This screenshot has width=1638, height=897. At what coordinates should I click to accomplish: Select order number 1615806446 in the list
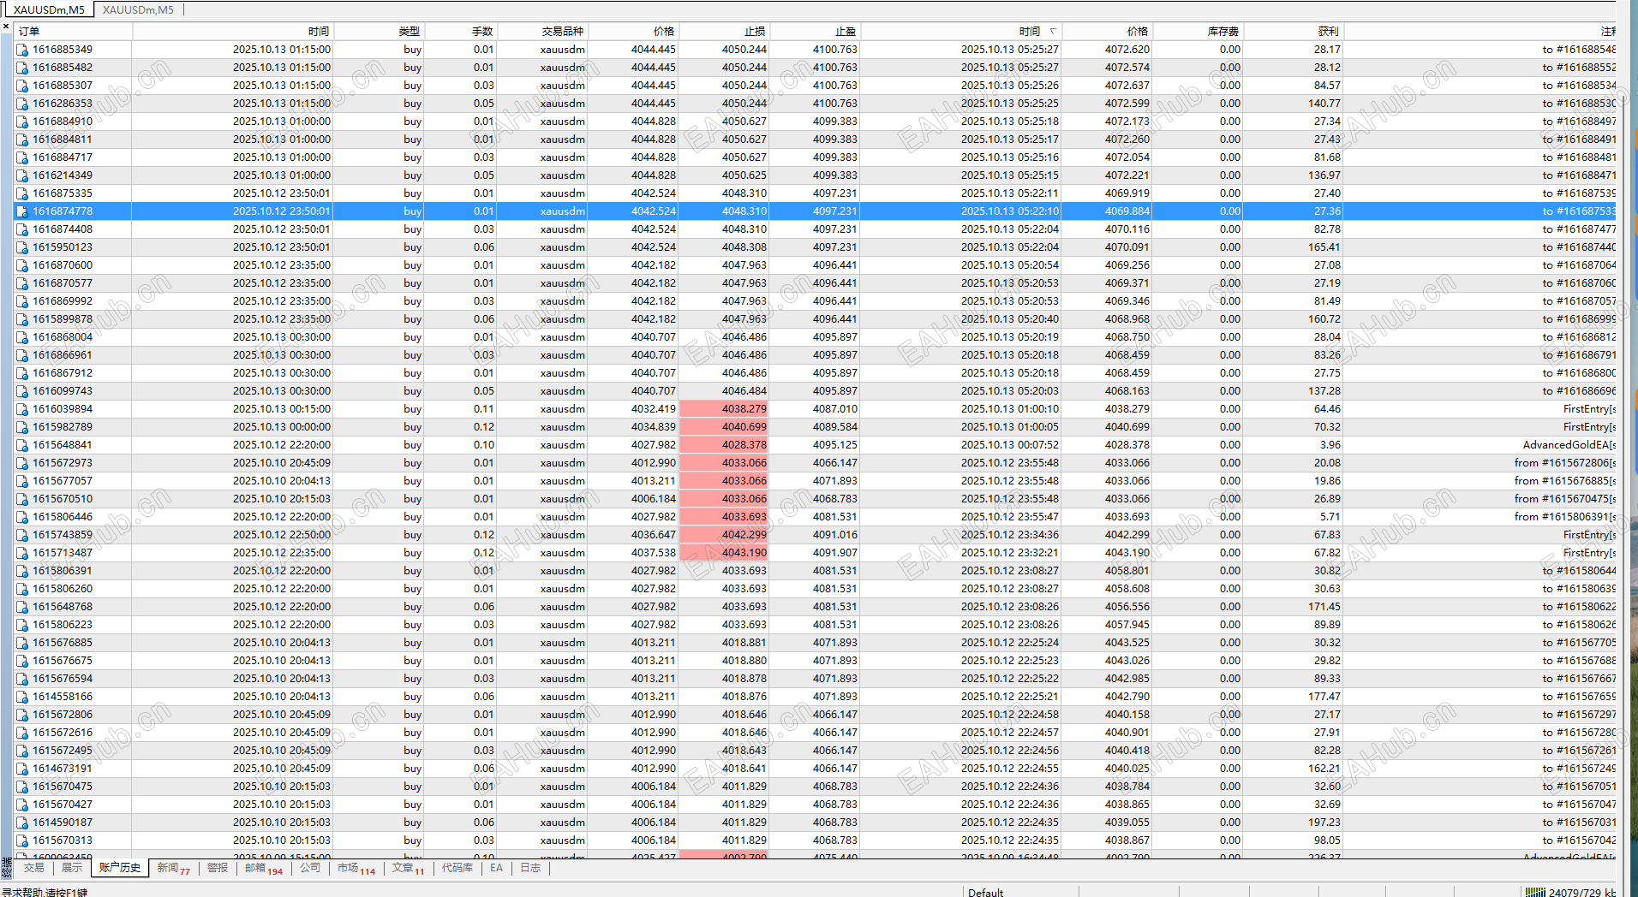[x=63, y=517]
